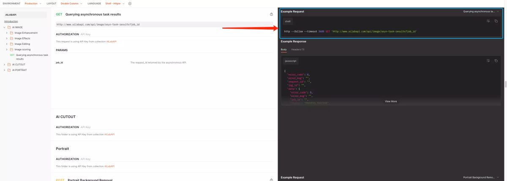Click the Image Enhancement folder icon
Screen dimensions: 507x181
(x=12, y=33)
